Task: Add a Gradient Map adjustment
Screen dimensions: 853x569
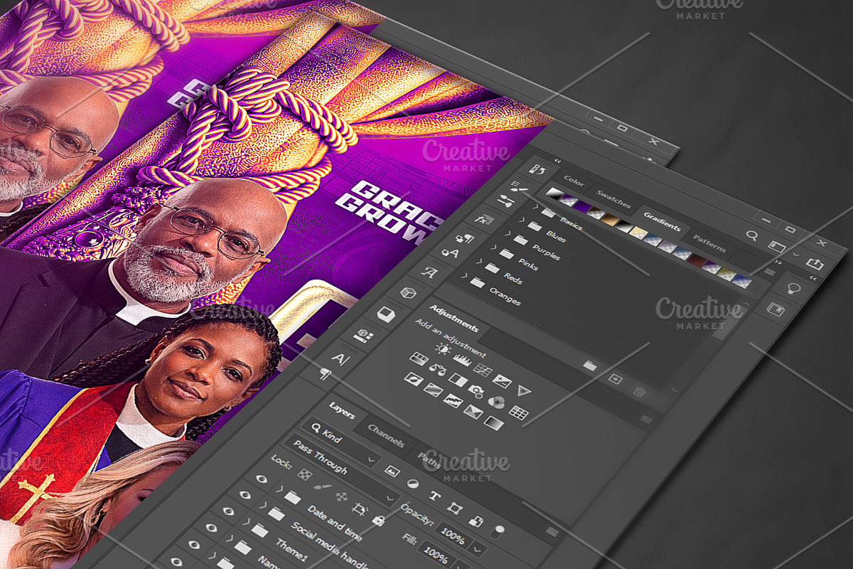Action: click(x=493, y=423)
